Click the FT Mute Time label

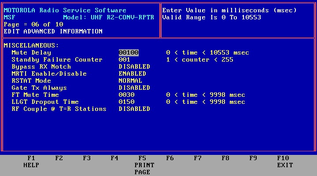[35, 95]
